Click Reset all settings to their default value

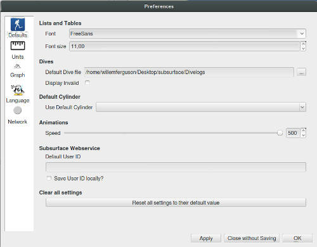coord(176,203)
